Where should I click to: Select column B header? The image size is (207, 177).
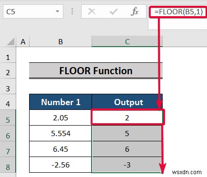click(x=61, y=42)
